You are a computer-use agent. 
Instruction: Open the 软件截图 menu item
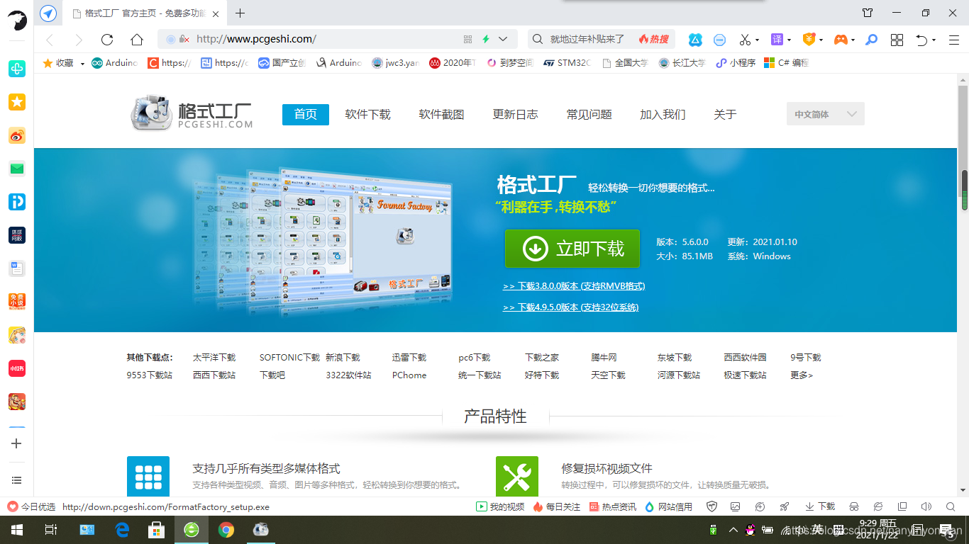tap(441, 114)
